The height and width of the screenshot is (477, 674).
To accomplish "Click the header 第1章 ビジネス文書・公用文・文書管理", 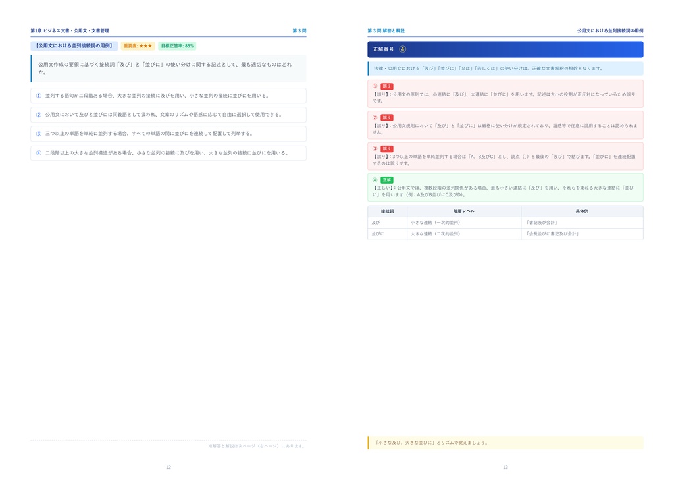I will pyautogui.click(x=70, y=30).
